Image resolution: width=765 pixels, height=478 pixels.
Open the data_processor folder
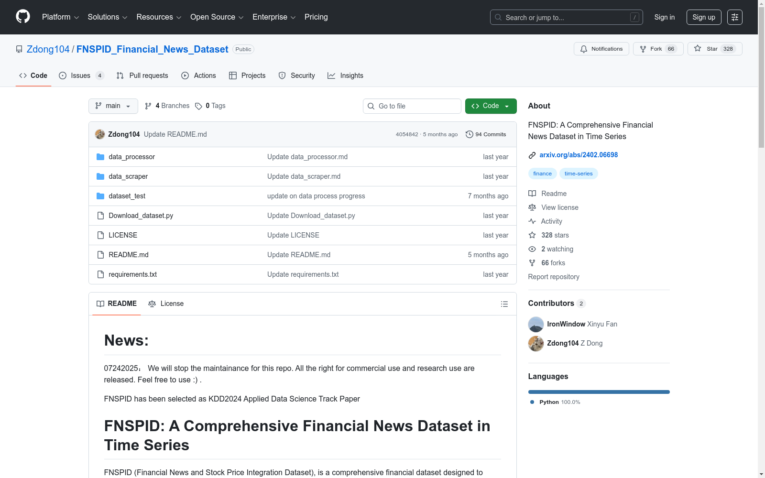131,157
